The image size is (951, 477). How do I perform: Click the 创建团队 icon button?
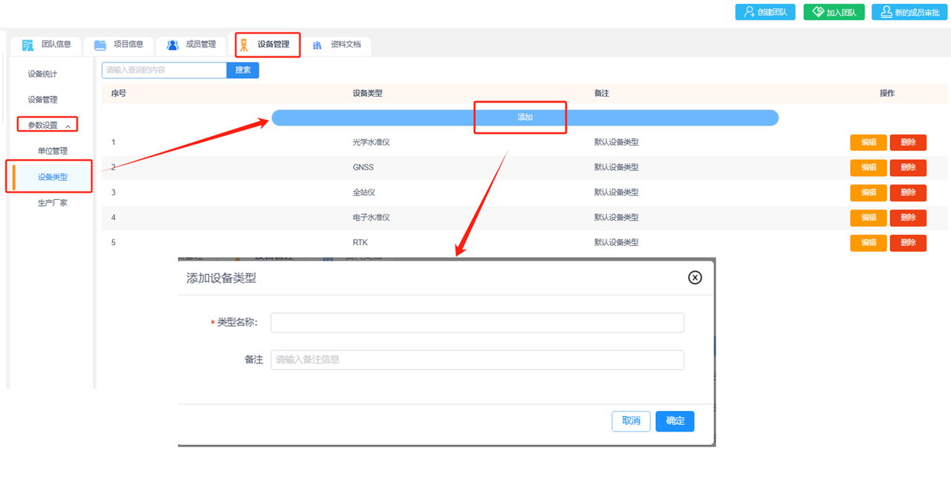point(765,12)
